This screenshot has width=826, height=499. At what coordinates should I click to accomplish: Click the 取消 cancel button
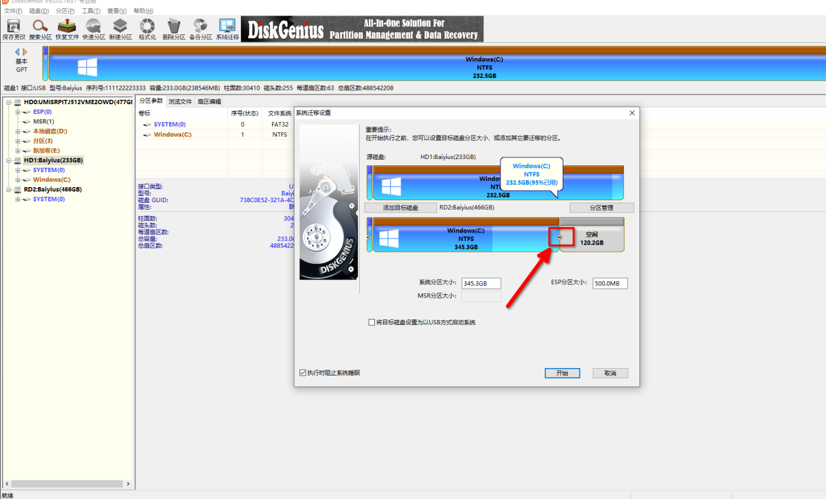[610, 373]
